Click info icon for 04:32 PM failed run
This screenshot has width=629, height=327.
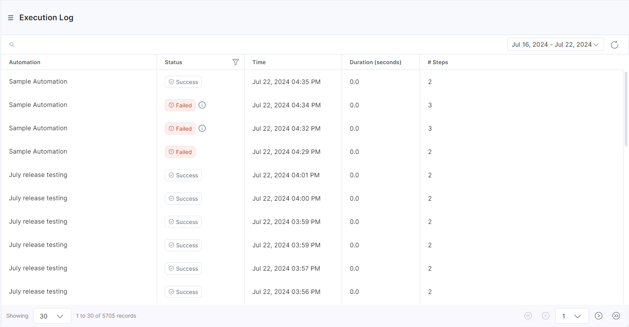tap(202, 128)
